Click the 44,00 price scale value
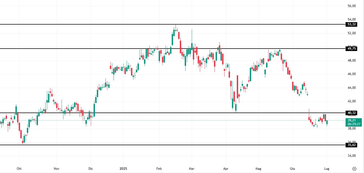This screenshot has height=173, width=364. 352,88
